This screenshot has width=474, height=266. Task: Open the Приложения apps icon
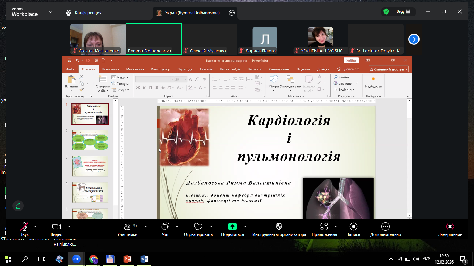[324, 227]
